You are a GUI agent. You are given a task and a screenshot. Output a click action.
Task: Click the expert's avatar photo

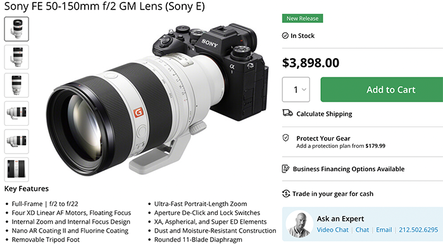pos(299,224)
